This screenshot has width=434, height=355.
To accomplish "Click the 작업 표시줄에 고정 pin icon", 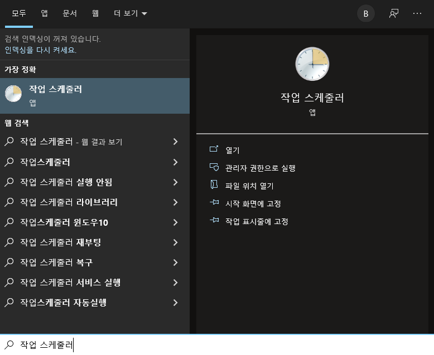I will click(x=214, y=220).
